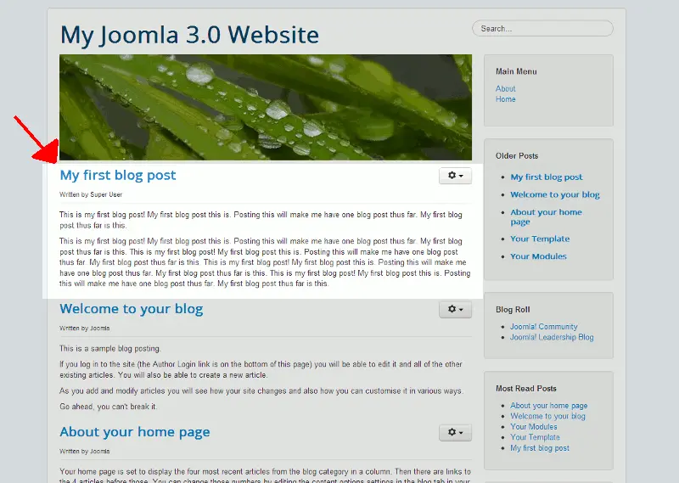
Task: Click the grass header banner image
Action: (266, 107)
